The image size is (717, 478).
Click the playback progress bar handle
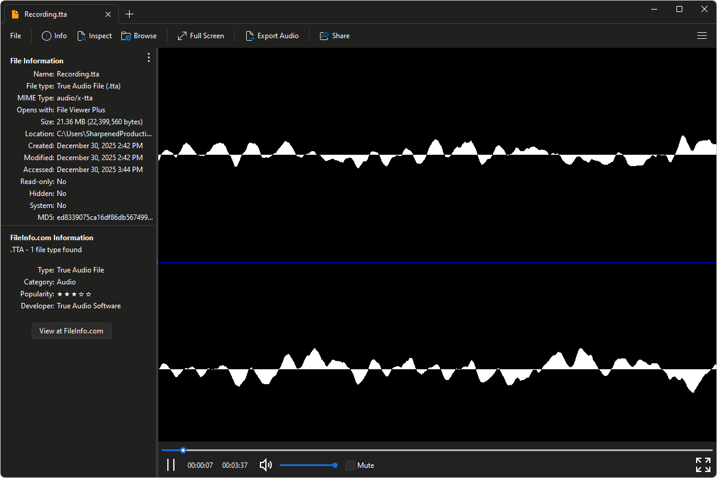[183, 450]
